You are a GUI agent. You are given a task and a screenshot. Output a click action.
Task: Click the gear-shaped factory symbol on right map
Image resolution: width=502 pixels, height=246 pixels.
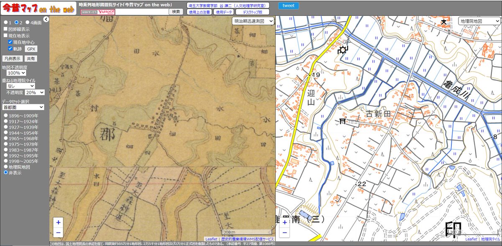[343, 51]
